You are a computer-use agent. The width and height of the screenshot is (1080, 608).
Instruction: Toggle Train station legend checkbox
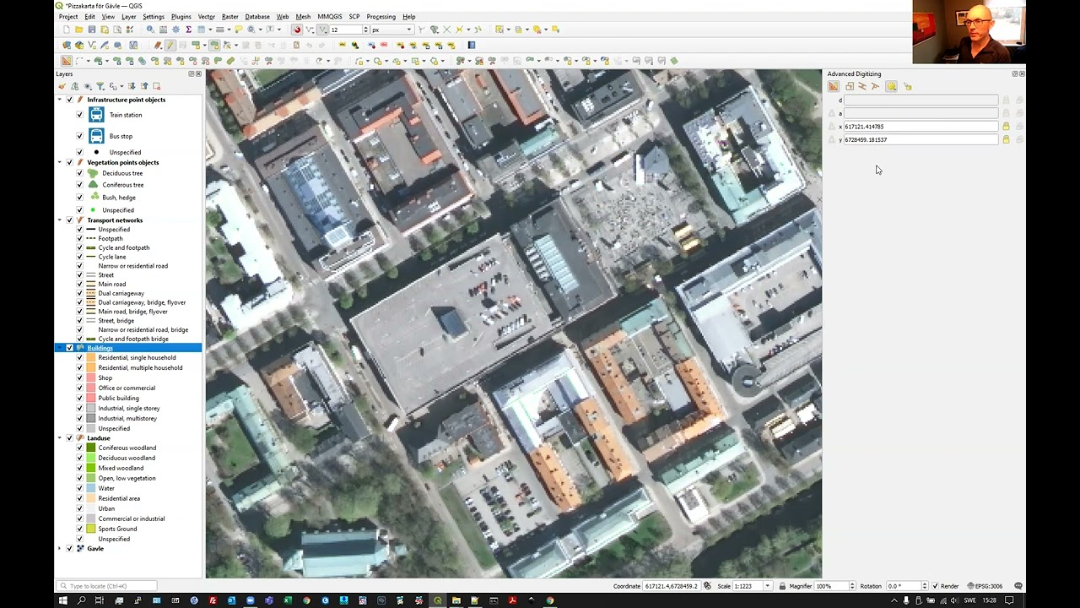[x=80, y=115]
